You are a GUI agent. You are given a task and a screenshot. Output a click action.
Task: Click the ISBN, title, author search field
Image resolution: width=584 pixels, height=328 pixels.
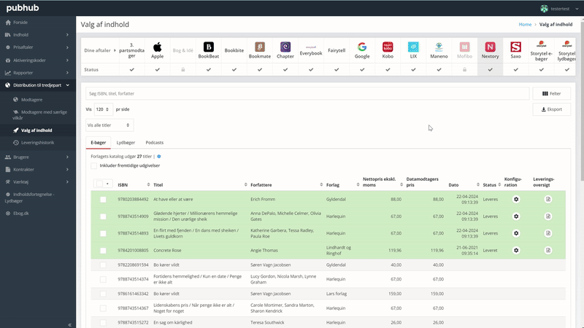click(307, 94)
